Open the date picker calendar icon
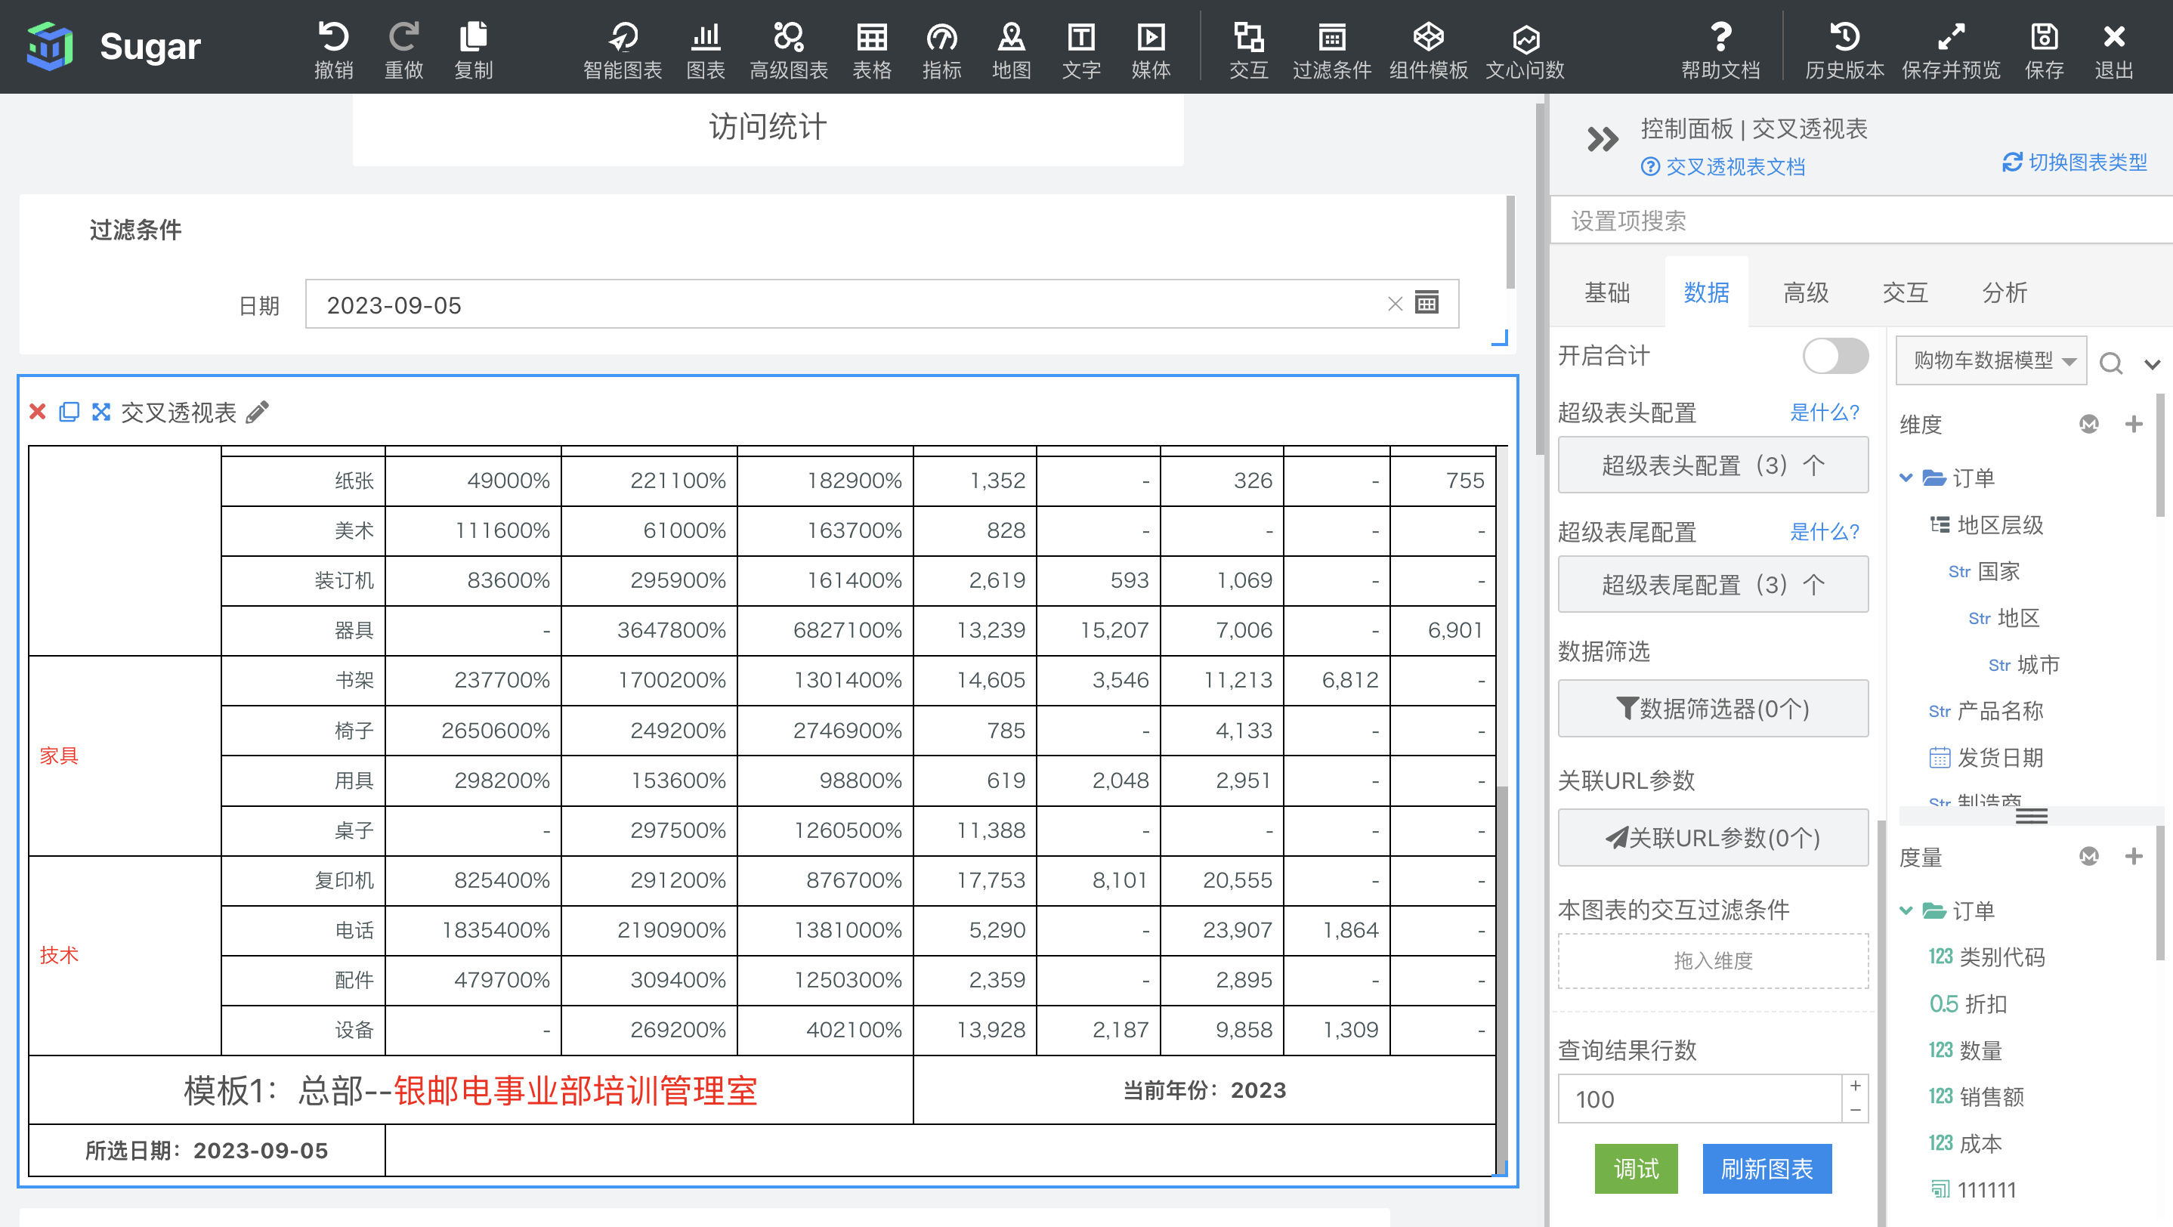The image size is (2173, 1227). pos(1427,303)
